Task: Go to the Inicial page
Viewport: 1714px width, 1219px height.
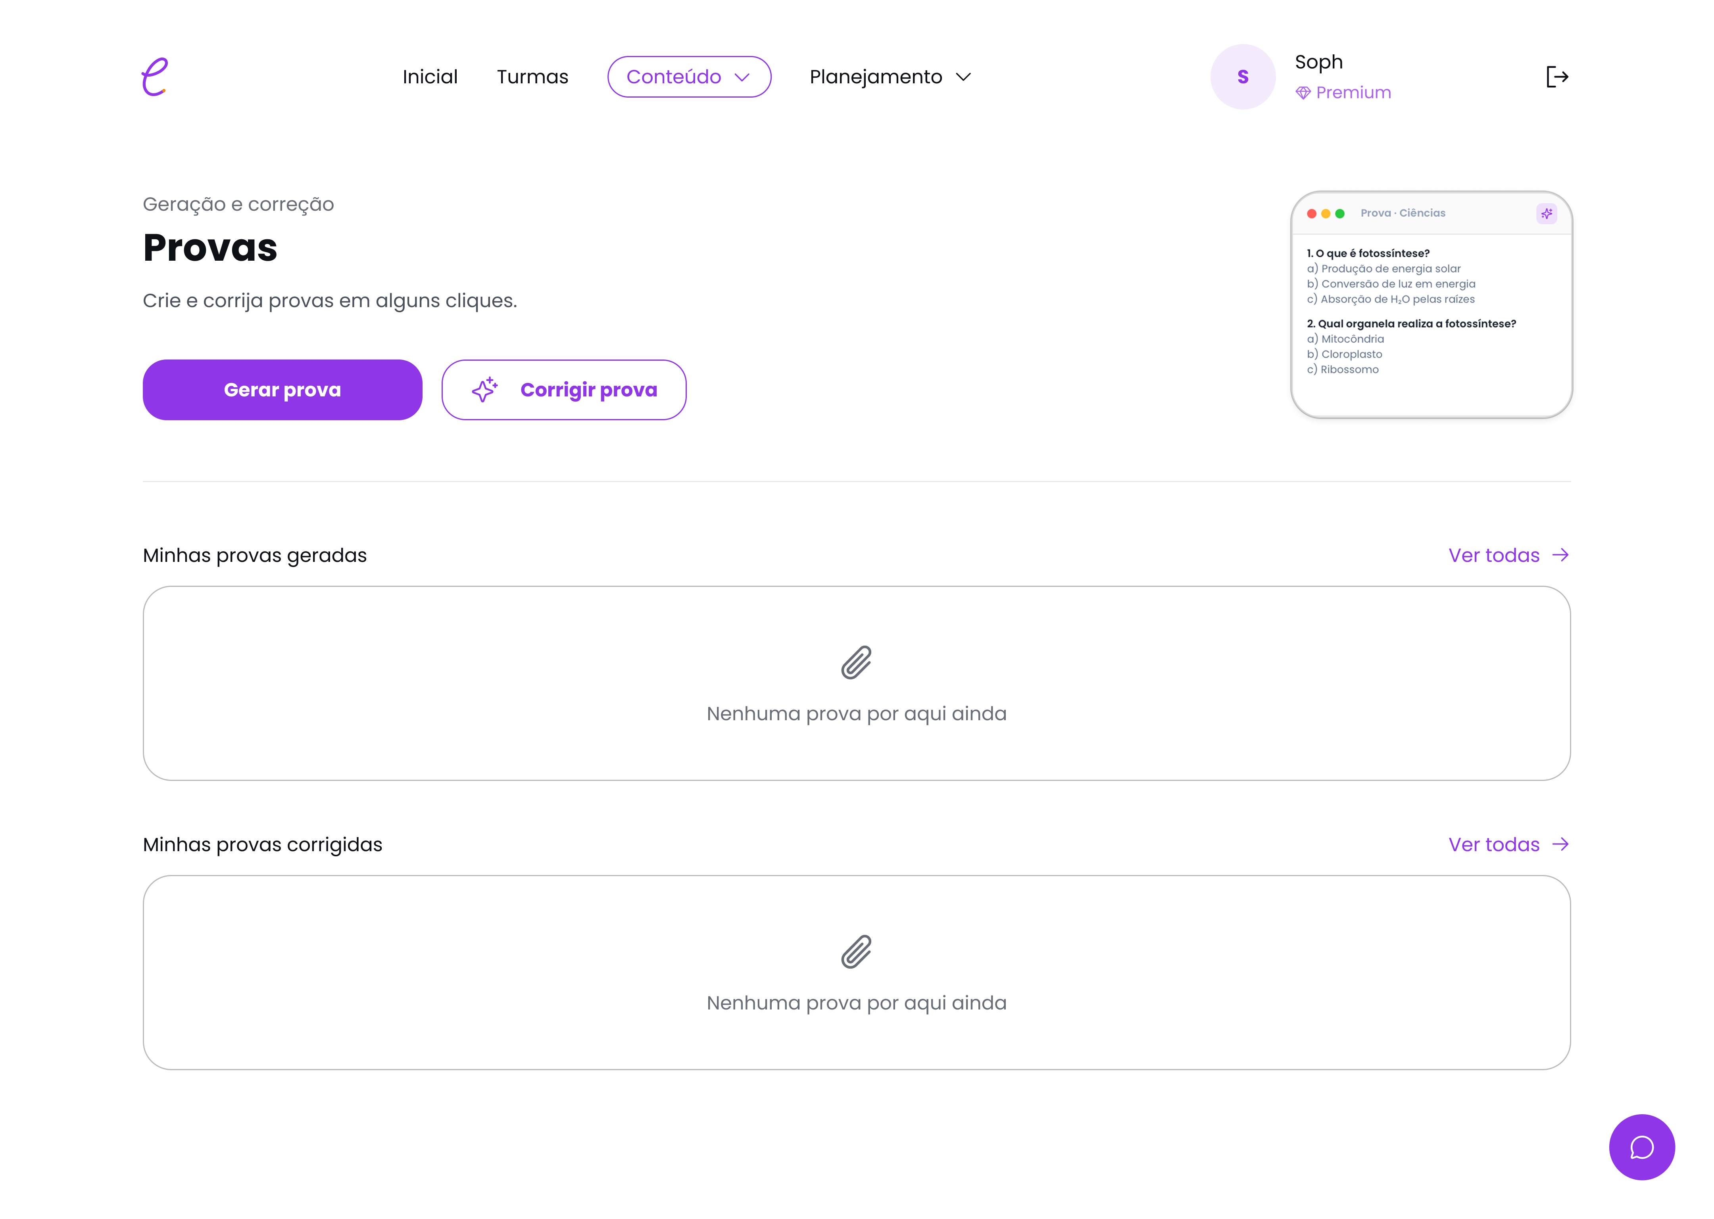Action: [430, 77]
